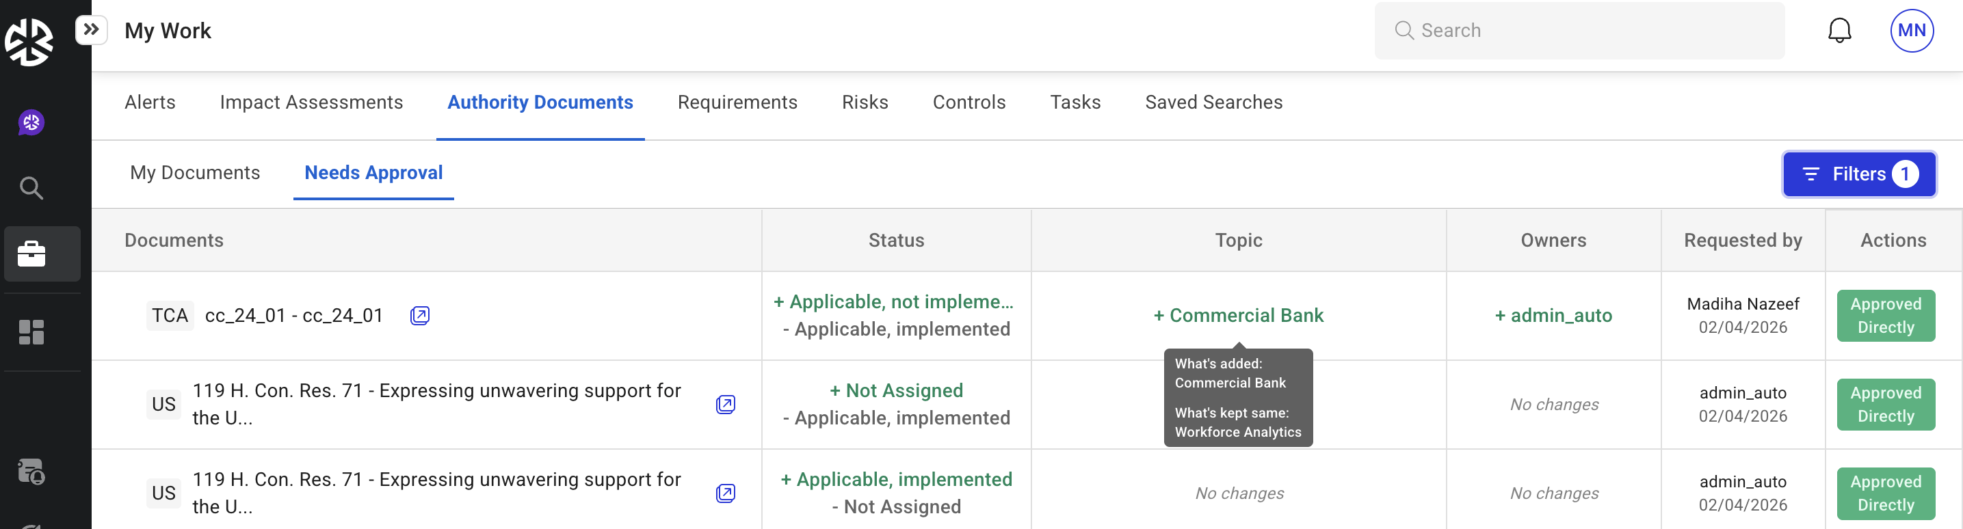The image size is (1963, 529).
Task: Click the Owners column header
Action: point(1553,241)
